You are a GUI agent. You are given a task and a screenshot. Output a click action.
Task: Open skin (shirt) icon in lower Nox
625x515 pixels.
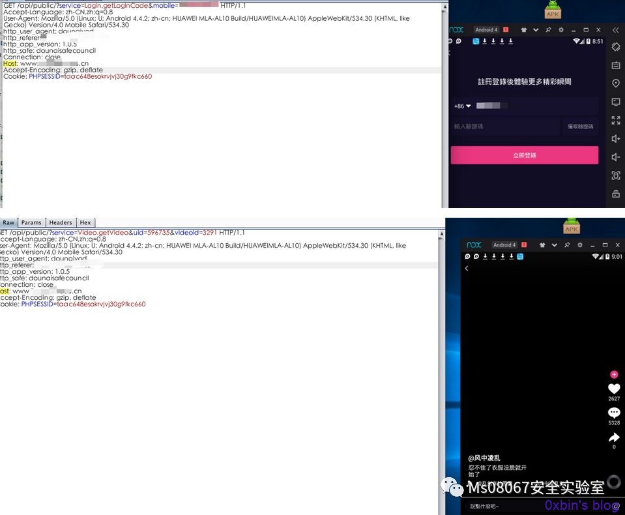coord(542,245)
